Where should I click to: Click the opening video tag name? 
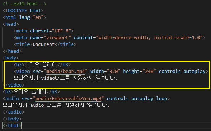[23, 71]
